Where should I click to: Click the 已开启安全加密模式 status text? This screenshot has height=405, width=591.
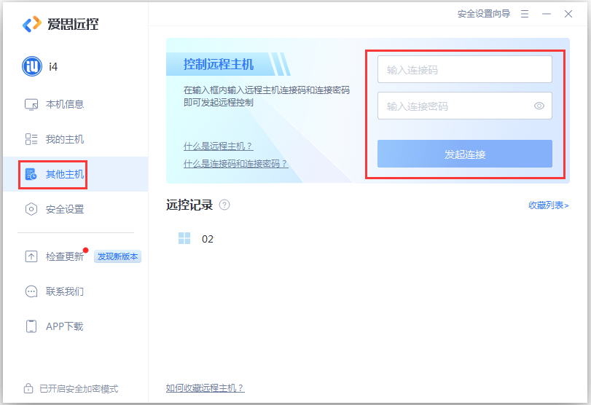click(79, 389)
